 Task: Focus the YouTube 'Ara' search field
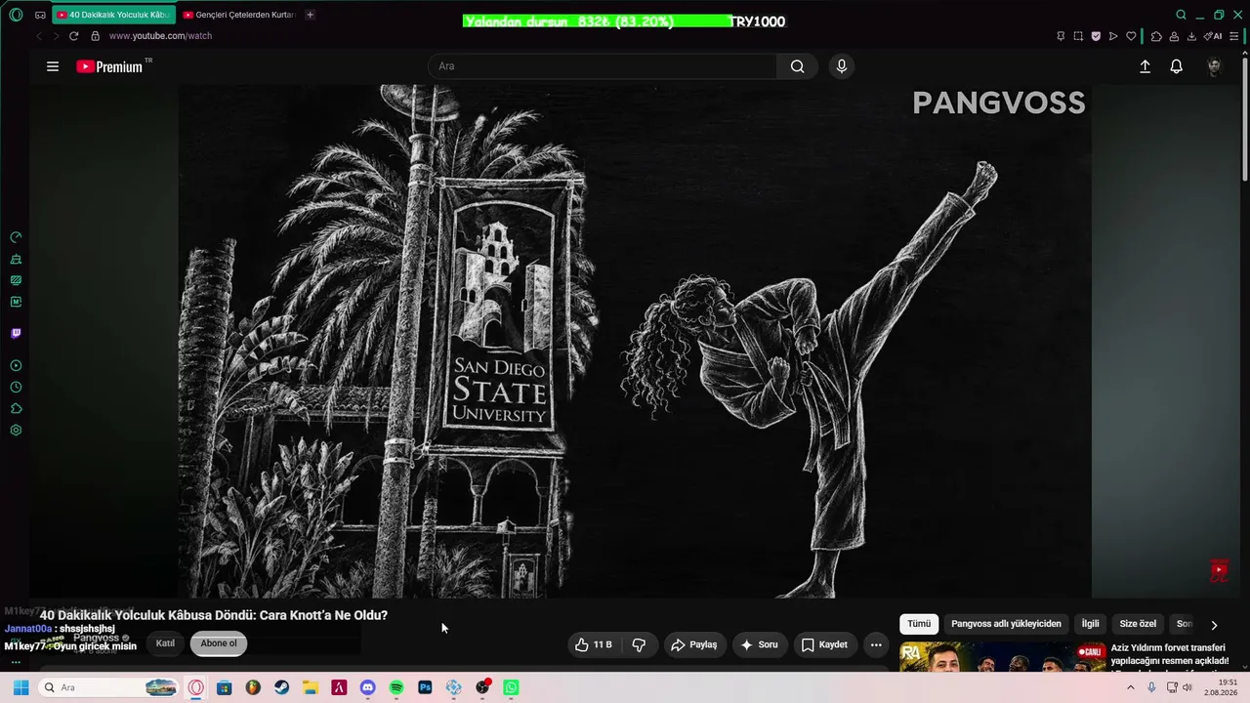(603, 66)
